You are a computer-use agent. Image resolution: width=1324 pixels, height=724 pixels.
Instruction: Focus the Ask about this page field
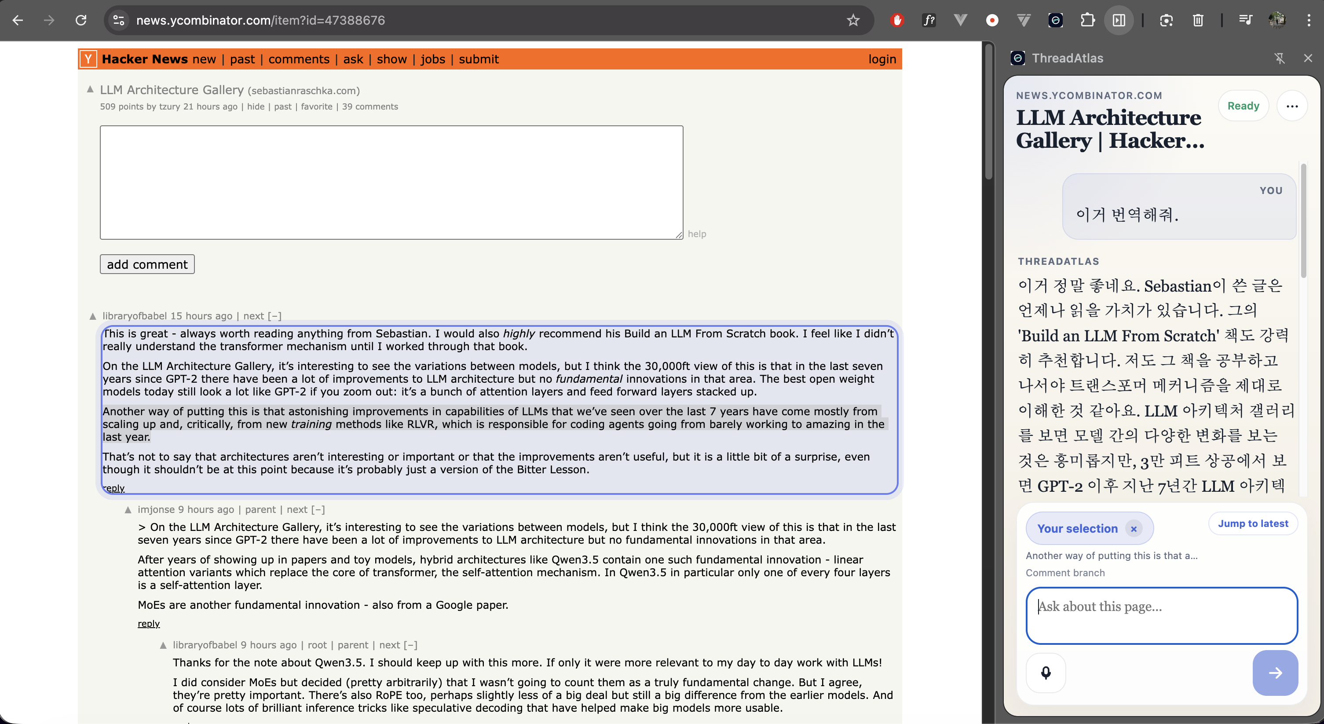point(1161,615)
